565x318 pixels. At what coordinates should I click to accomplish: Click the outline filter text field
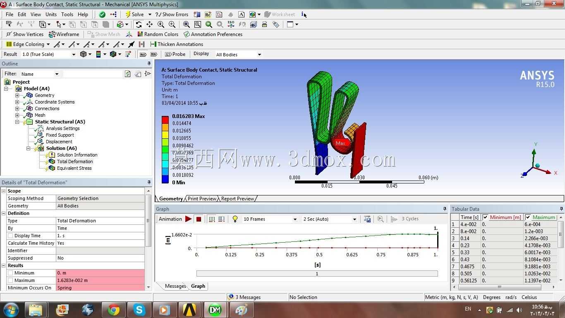tap(92, 74)
